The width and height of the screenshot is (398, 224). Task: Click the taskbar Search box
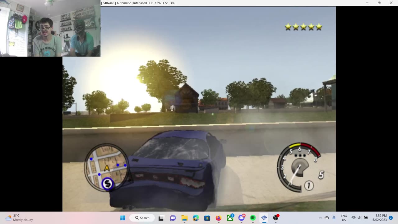(x=142, y=218)
